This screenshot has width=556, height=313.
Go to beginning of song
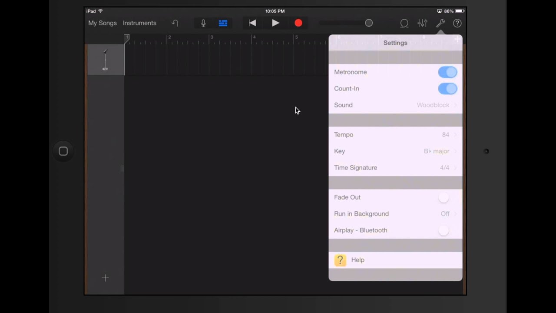[252, 23]
